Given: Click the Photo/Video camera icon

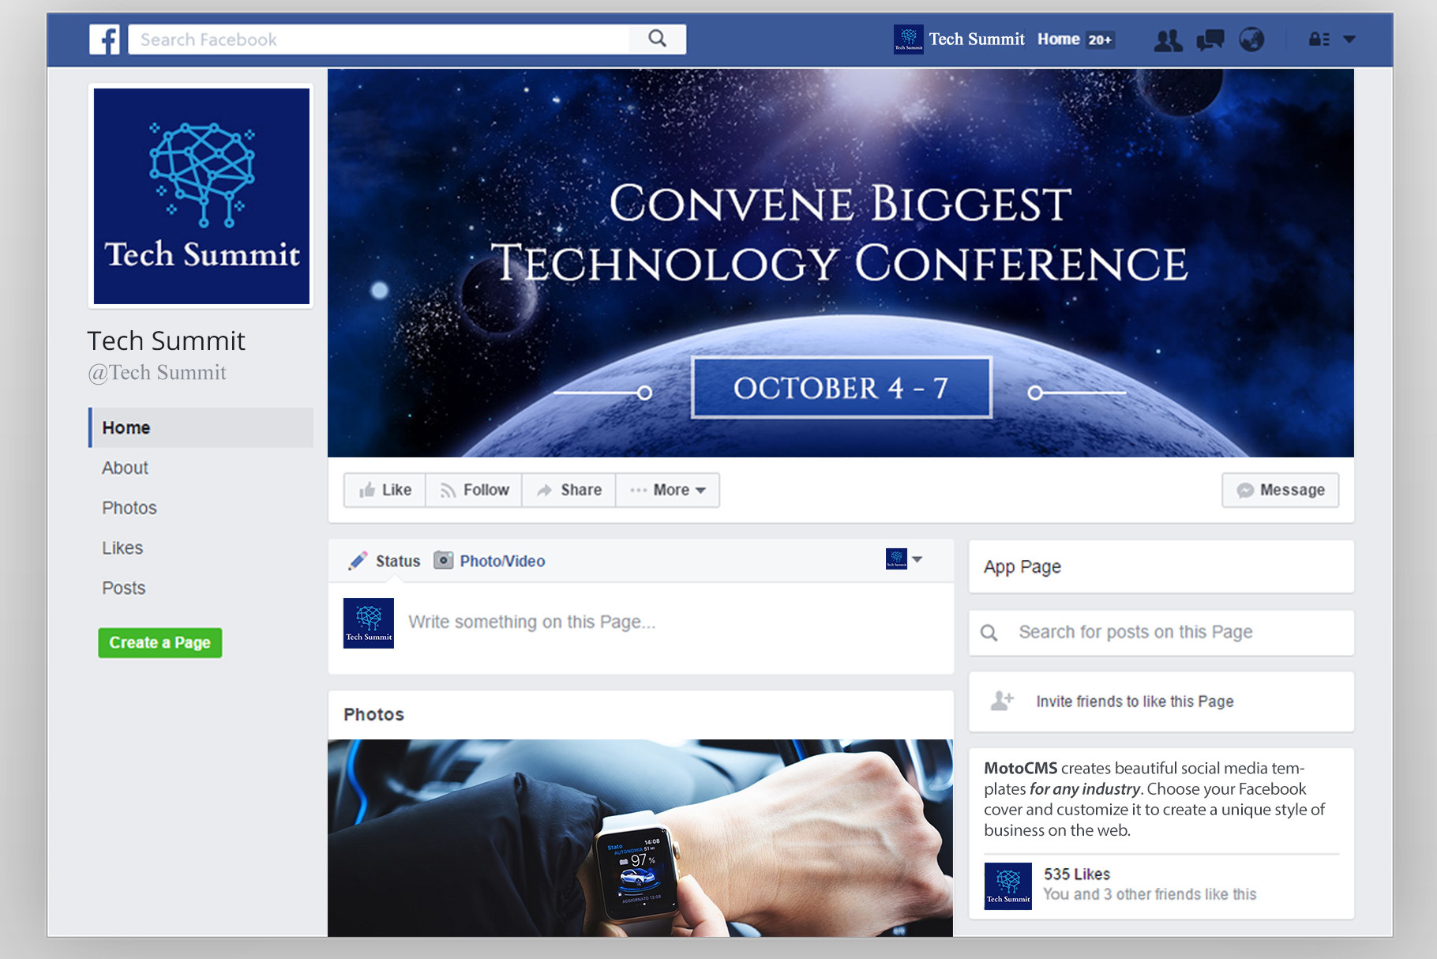Looking at the screenshot, I should tap(444, 560).
